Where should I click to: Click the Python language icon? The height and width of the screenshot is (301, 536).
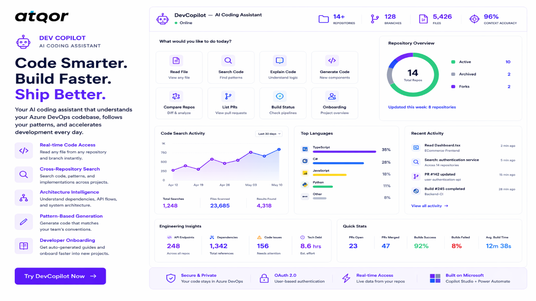point(305,184)
